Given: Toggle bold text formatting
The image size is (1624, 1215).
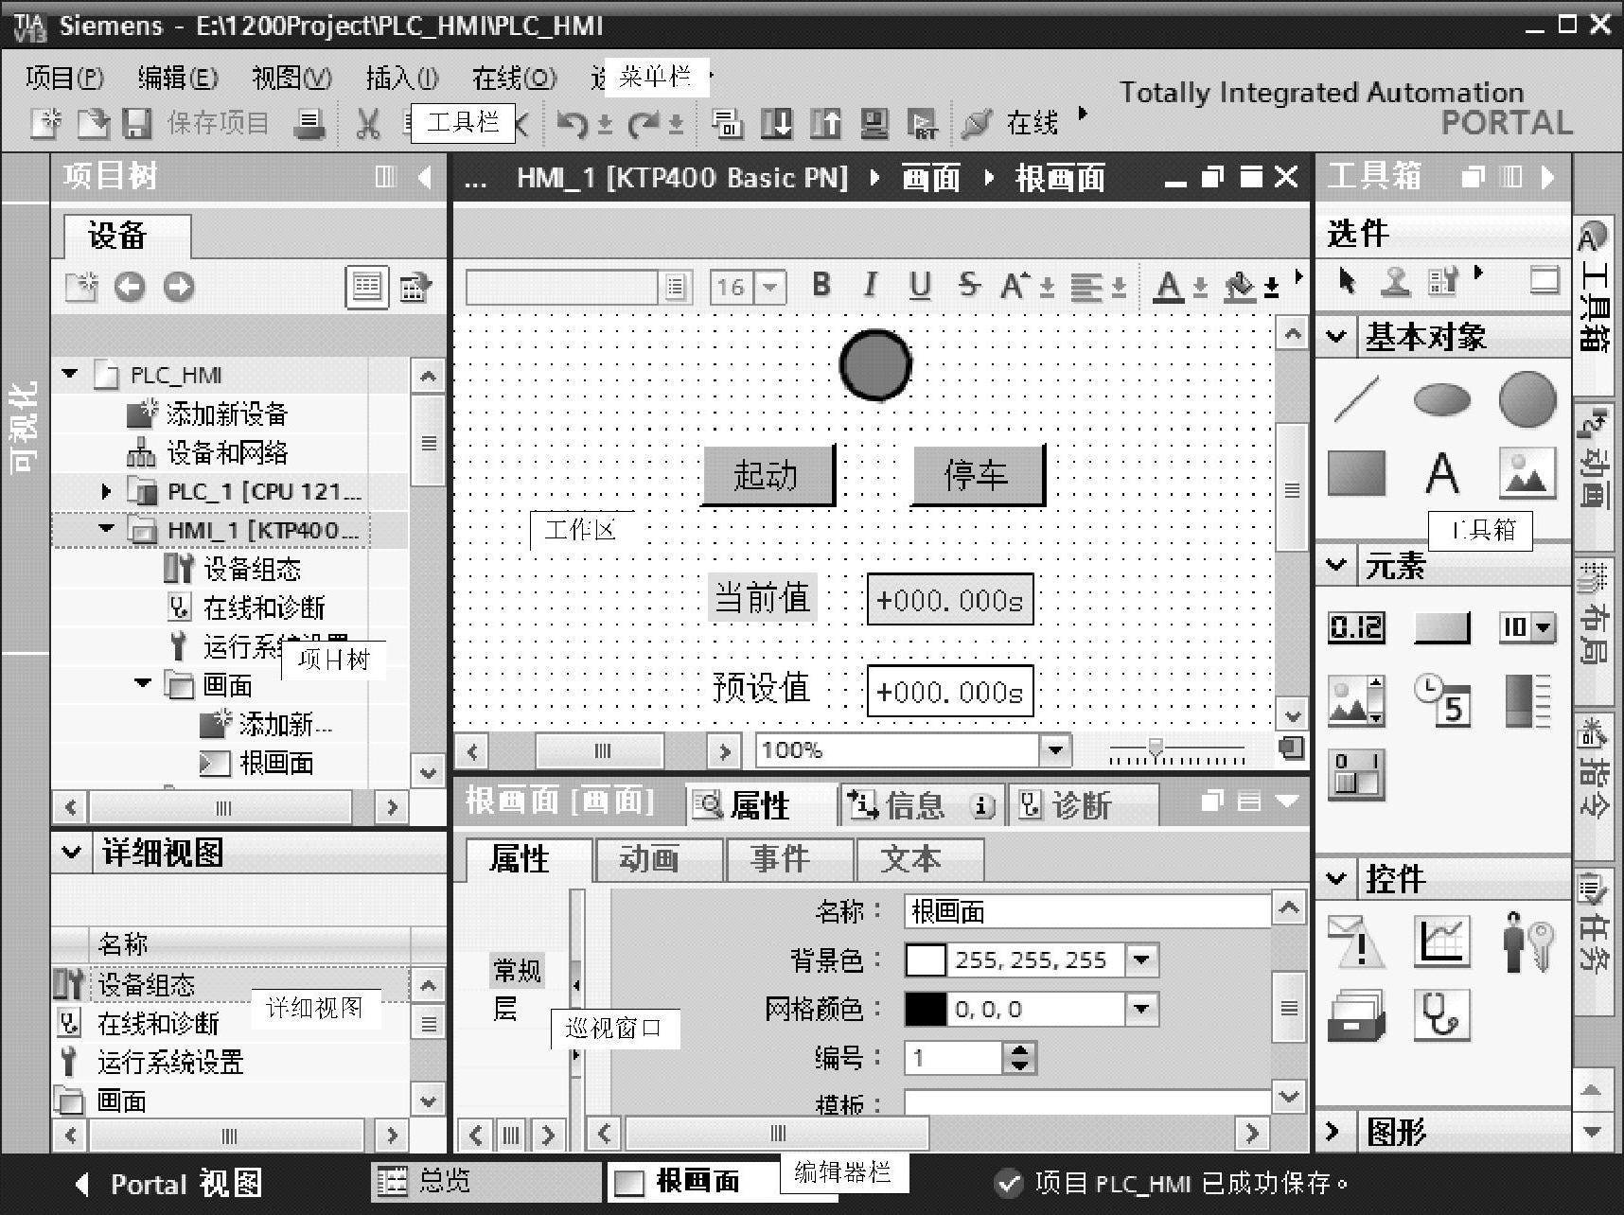Looking at the screenshot, I should (821, 284).
